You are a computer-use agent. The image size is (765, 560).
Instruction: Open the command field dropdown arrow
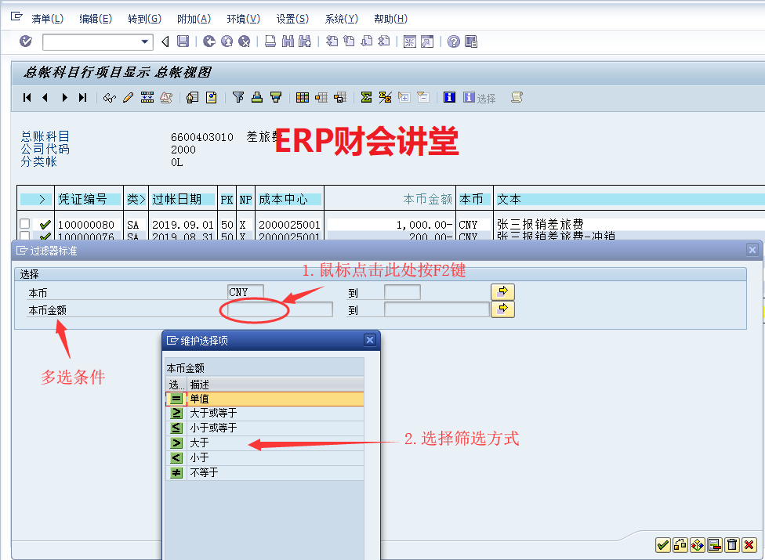click(144, 42)
